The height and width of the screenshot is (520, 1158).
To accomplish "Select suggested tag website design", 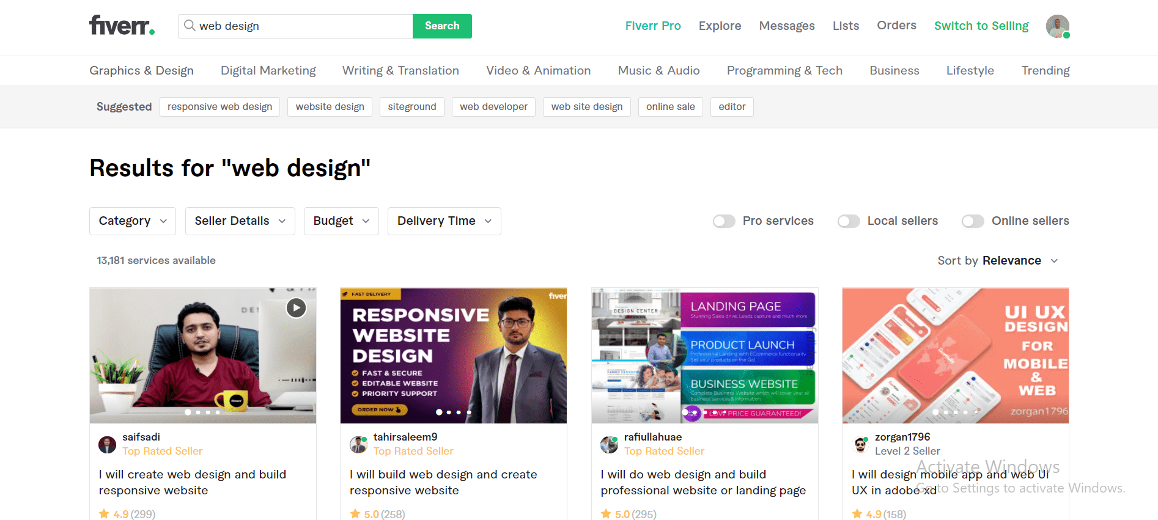I will click(330, 107).
